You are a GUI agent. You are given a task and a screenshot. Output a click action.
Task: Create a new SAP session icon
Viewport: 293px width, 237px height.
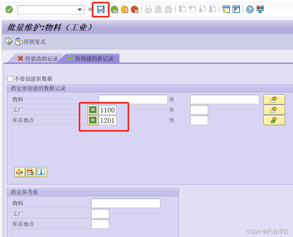point(226,9)
